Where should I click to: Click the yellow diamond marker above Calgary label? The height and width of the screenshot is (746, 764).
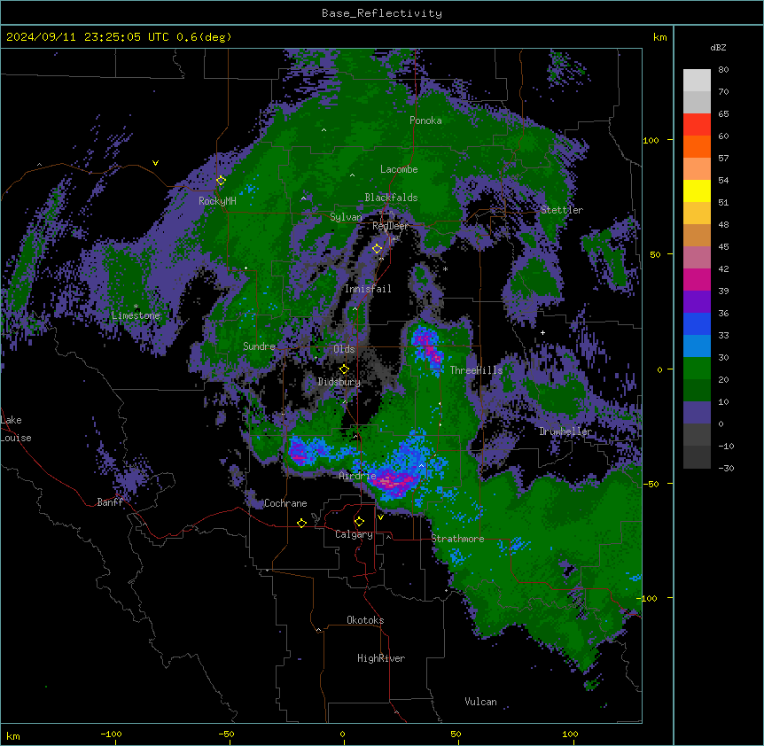(x=359, y=522)
